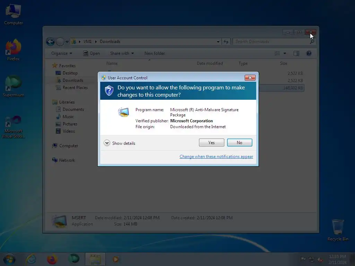Open recent pages dropdown beside navigation arrows

coord(67,42)
